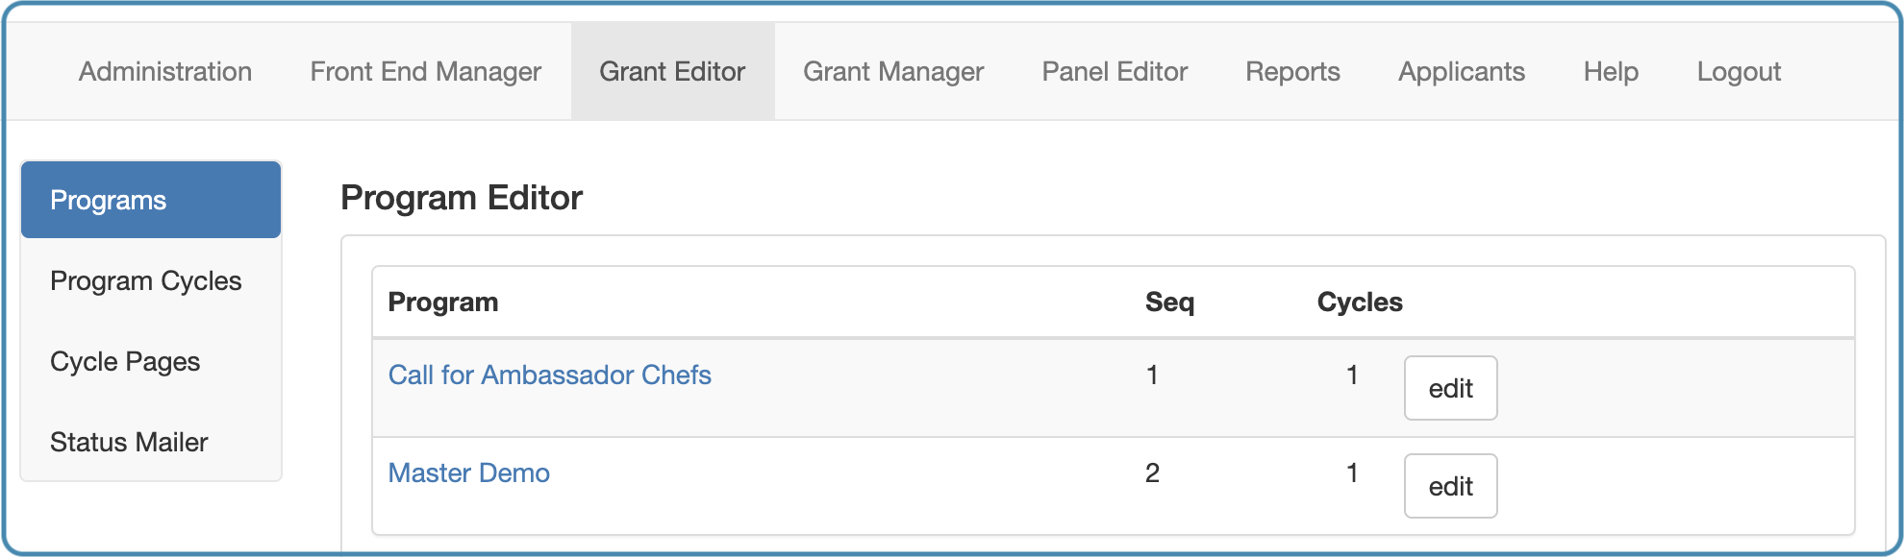The height and width of the screenshot is (557, 1904).
Task: View the Applicants page
Action: (1462, 72)
